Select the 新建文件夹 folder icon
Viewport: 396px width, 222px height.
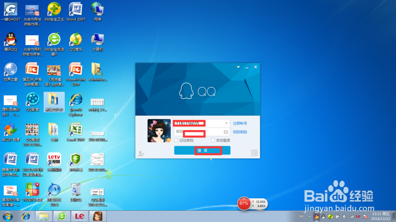(54, 102)
